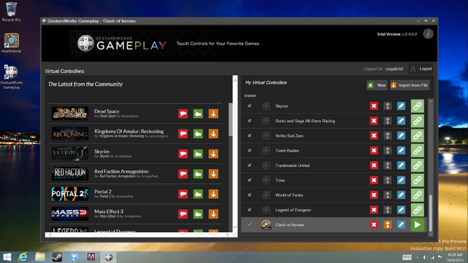The width and height of the screenshot is (468, 263).
Task: Upload the Clash of heroes controller
Action: pos(388,225)
